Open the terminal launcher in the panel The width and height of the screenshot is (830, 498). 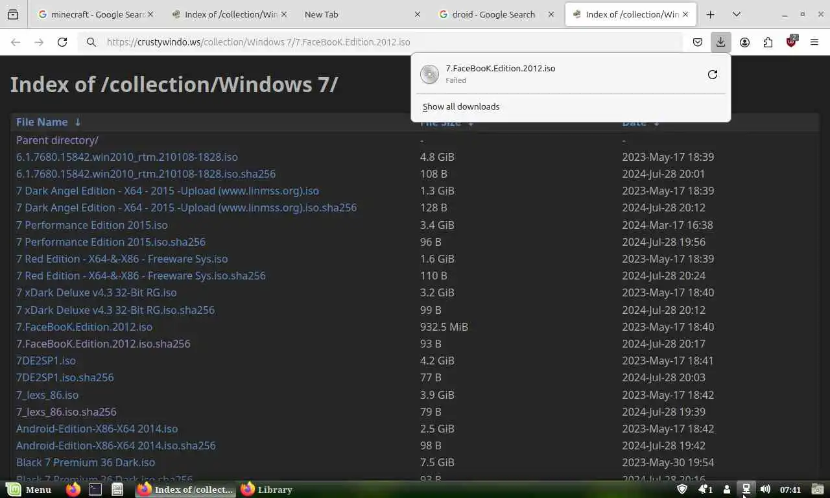(95, 490)
